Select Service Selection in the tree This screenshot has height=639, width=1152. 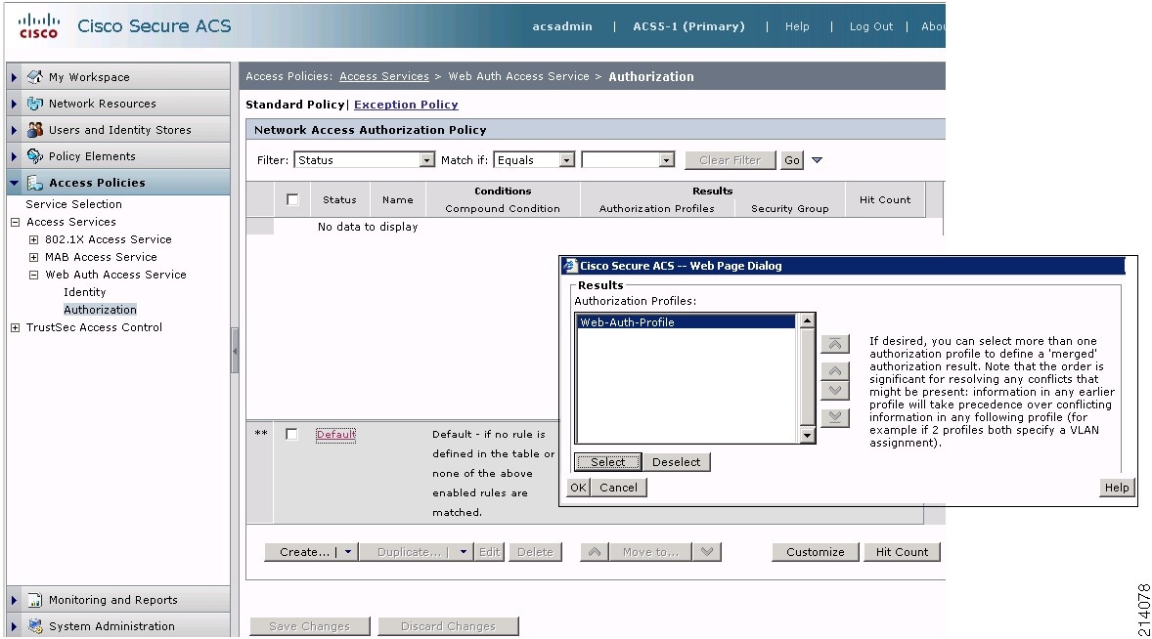pyautogui.click(x=73, y=204)
